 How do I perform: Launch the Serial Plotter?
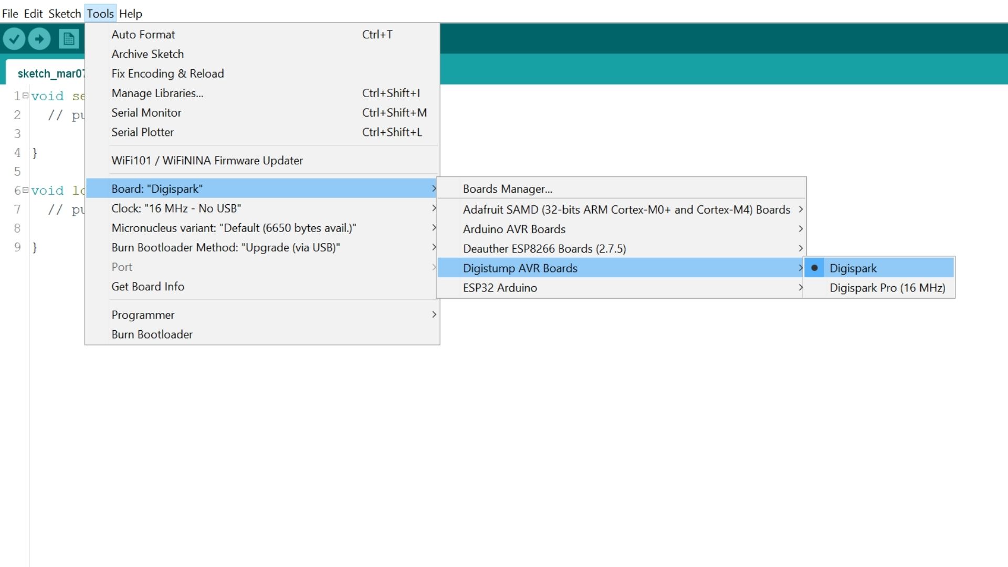262,132
